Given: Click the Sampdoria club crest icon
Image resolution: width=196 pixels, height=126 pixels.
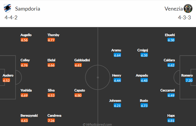Looking at the screenshot, I should 7,8.
